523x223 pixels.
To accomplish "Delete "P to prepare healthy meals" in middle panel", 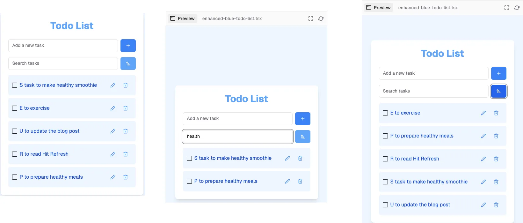I will (x=300, y=181).
